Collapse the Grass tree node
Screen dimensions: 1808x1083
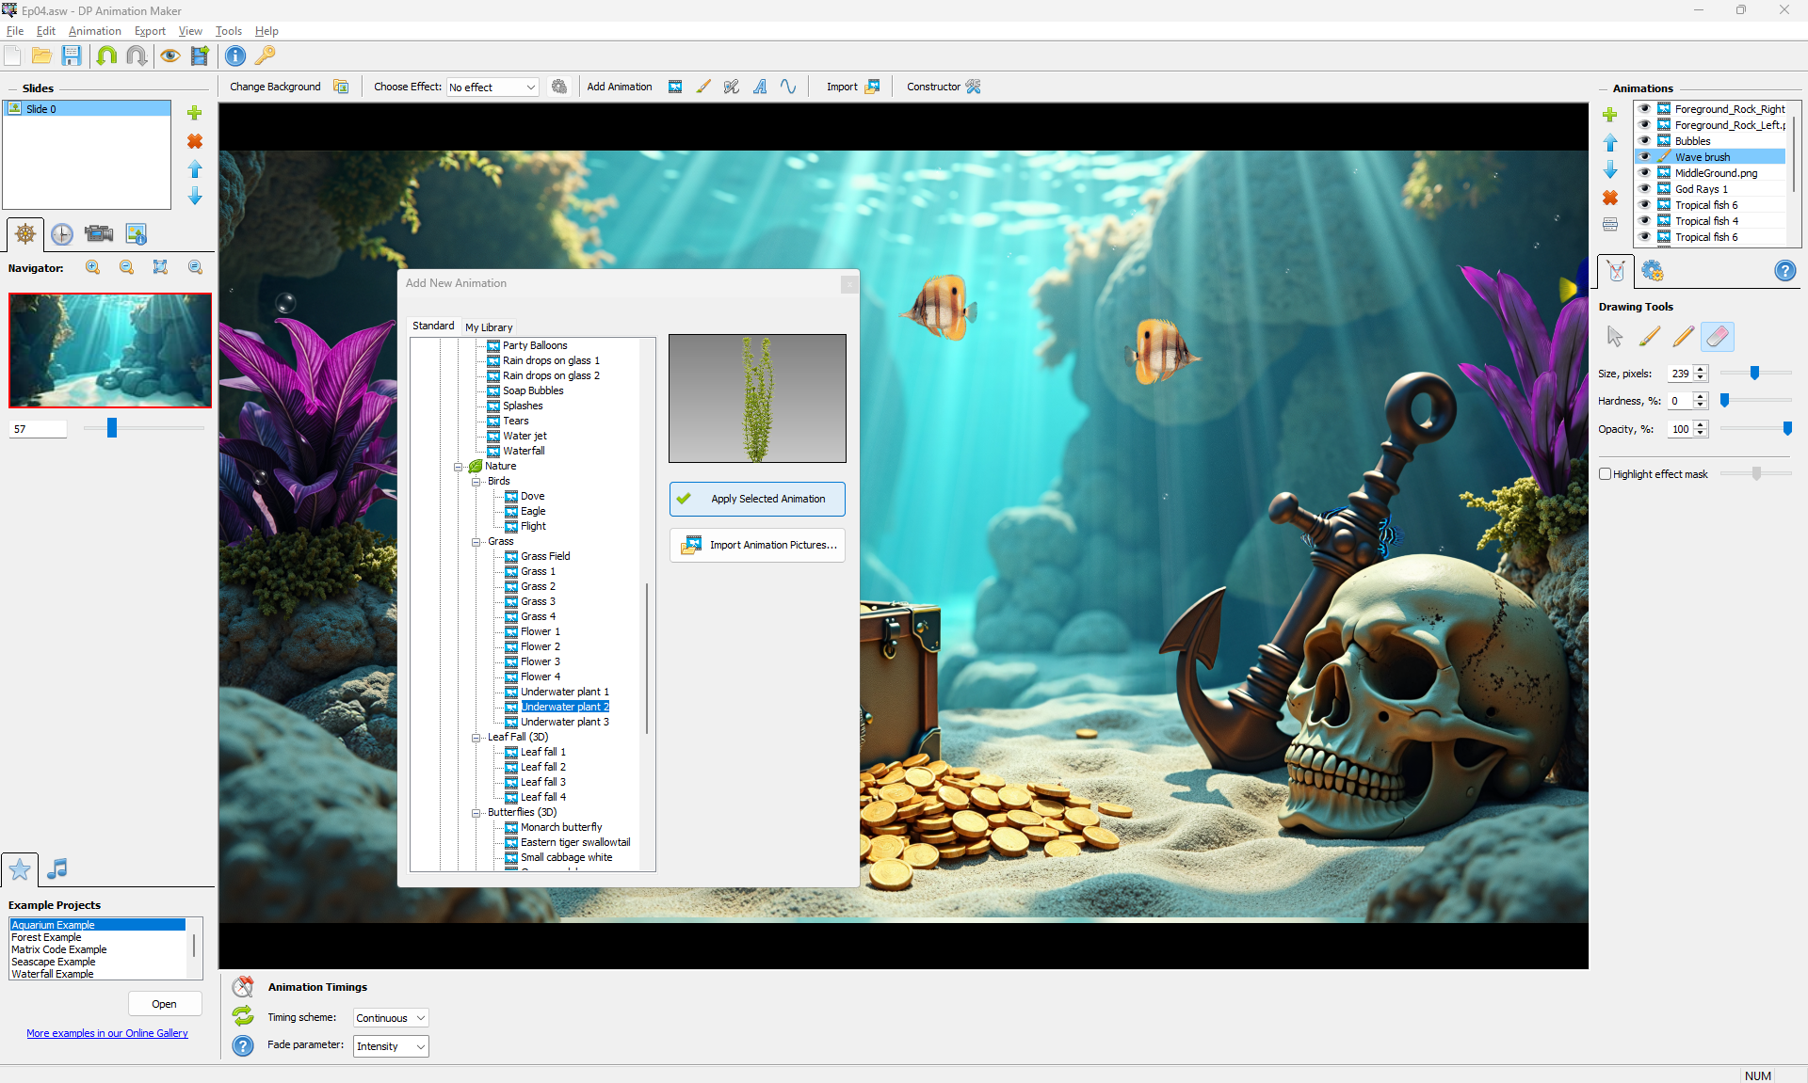pos(476,542)
